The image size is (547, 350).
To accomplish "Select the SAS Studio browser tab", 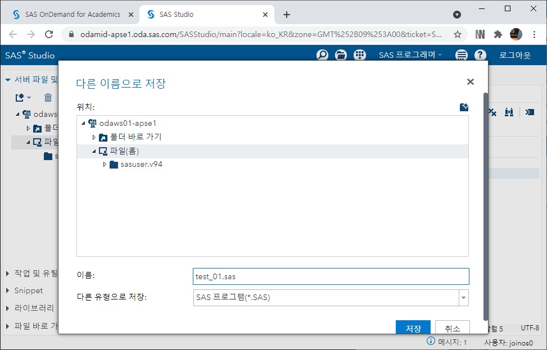I will [206, 15].
